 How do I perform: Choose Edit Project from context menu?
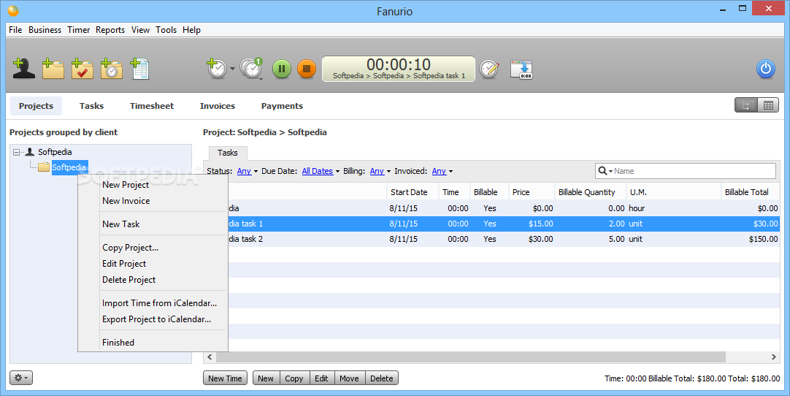tap(153, 264)
